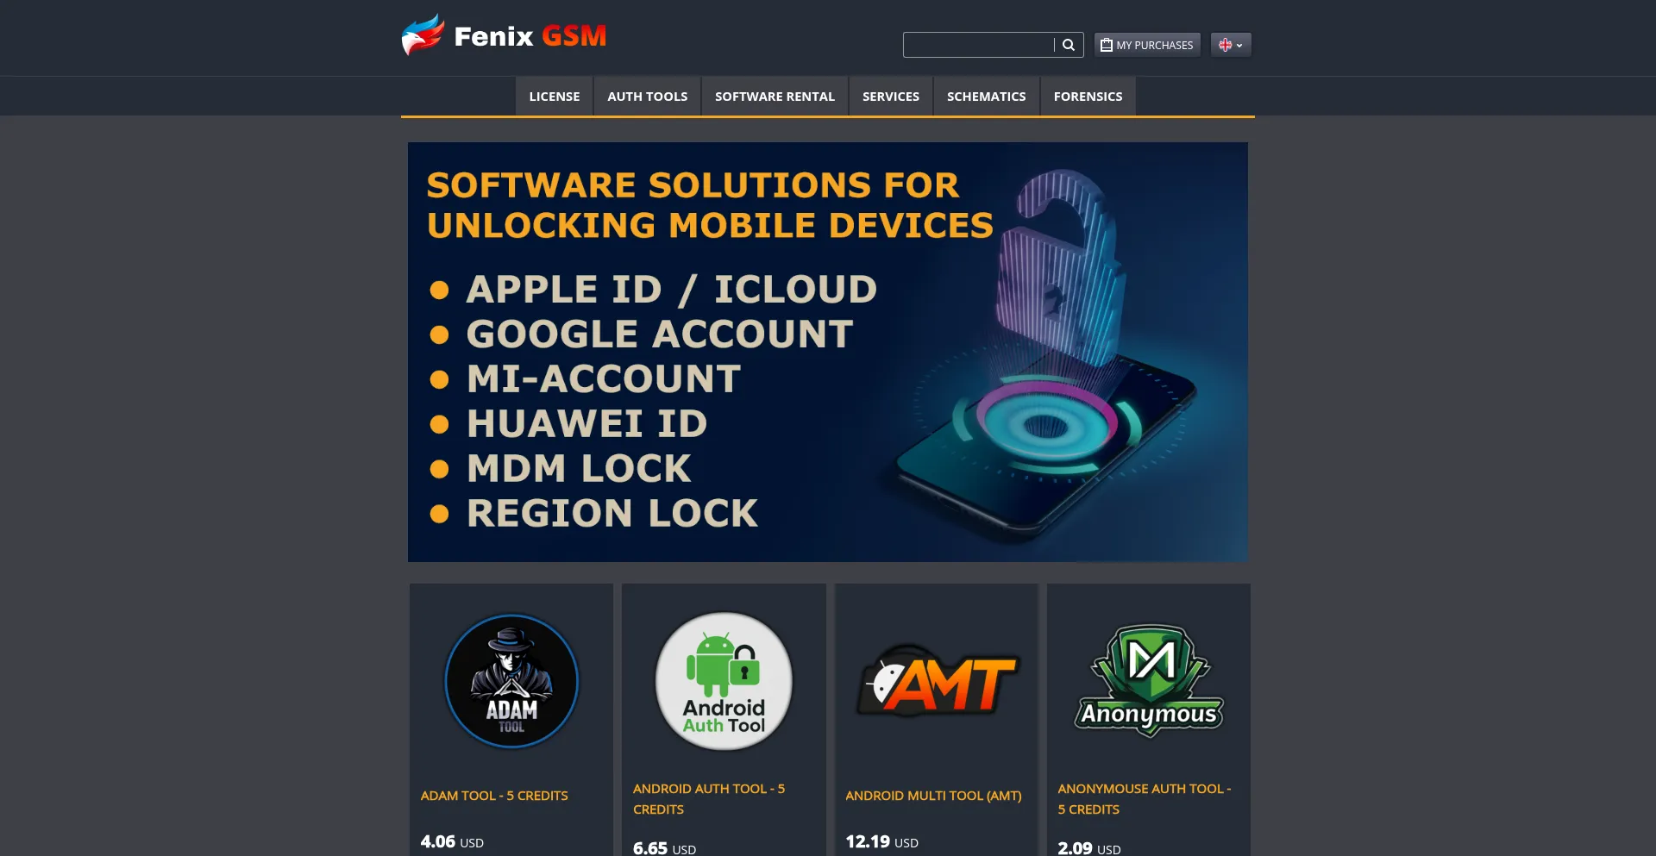Open the language flag dropdown
The height and width of the screenshot is (856, 1656).
(x=1231, y=45)
